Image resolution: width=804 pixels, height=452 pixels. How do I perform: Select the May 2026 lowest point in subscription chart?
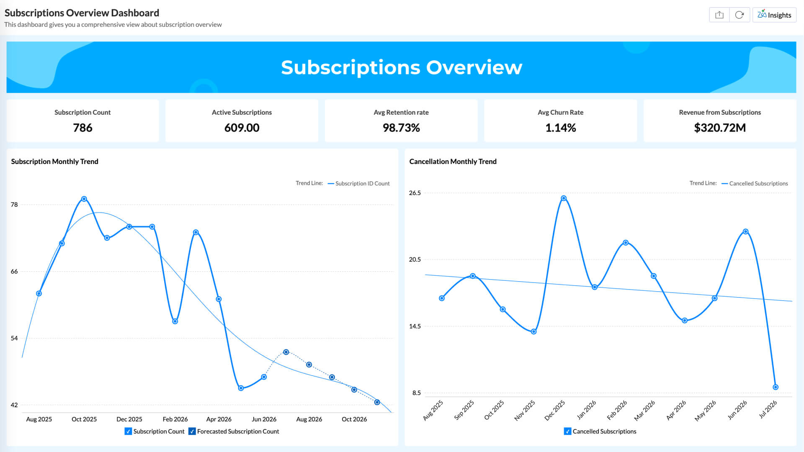tap(241, 388)
